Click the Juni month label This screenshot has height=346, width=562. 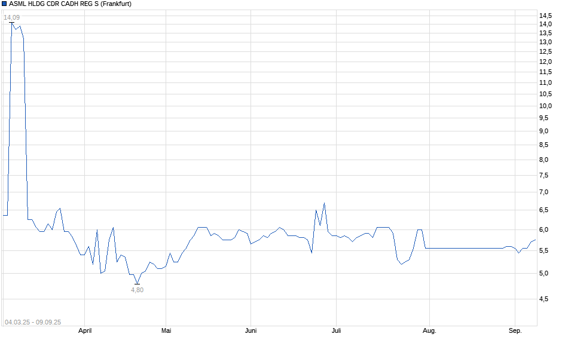click(251, 330)
